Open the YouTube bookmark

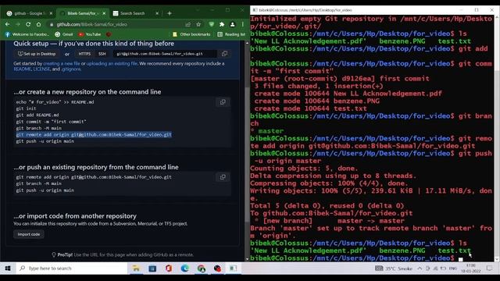(x=90, y=34)
